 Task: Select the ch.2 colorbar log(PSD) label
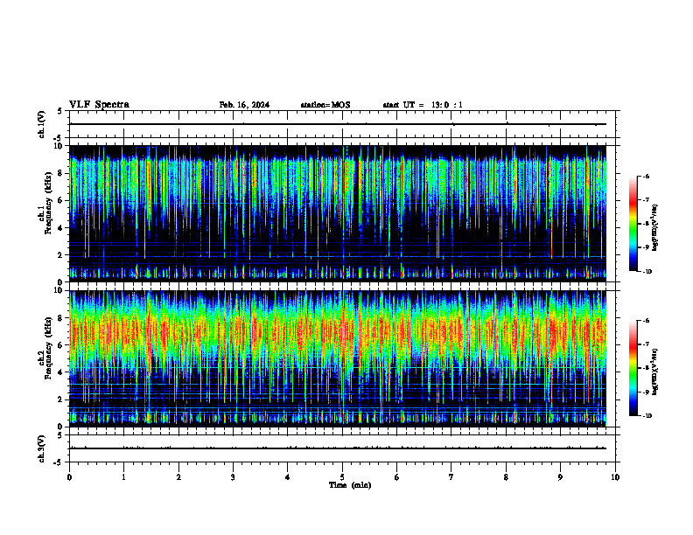pos(654,372)
